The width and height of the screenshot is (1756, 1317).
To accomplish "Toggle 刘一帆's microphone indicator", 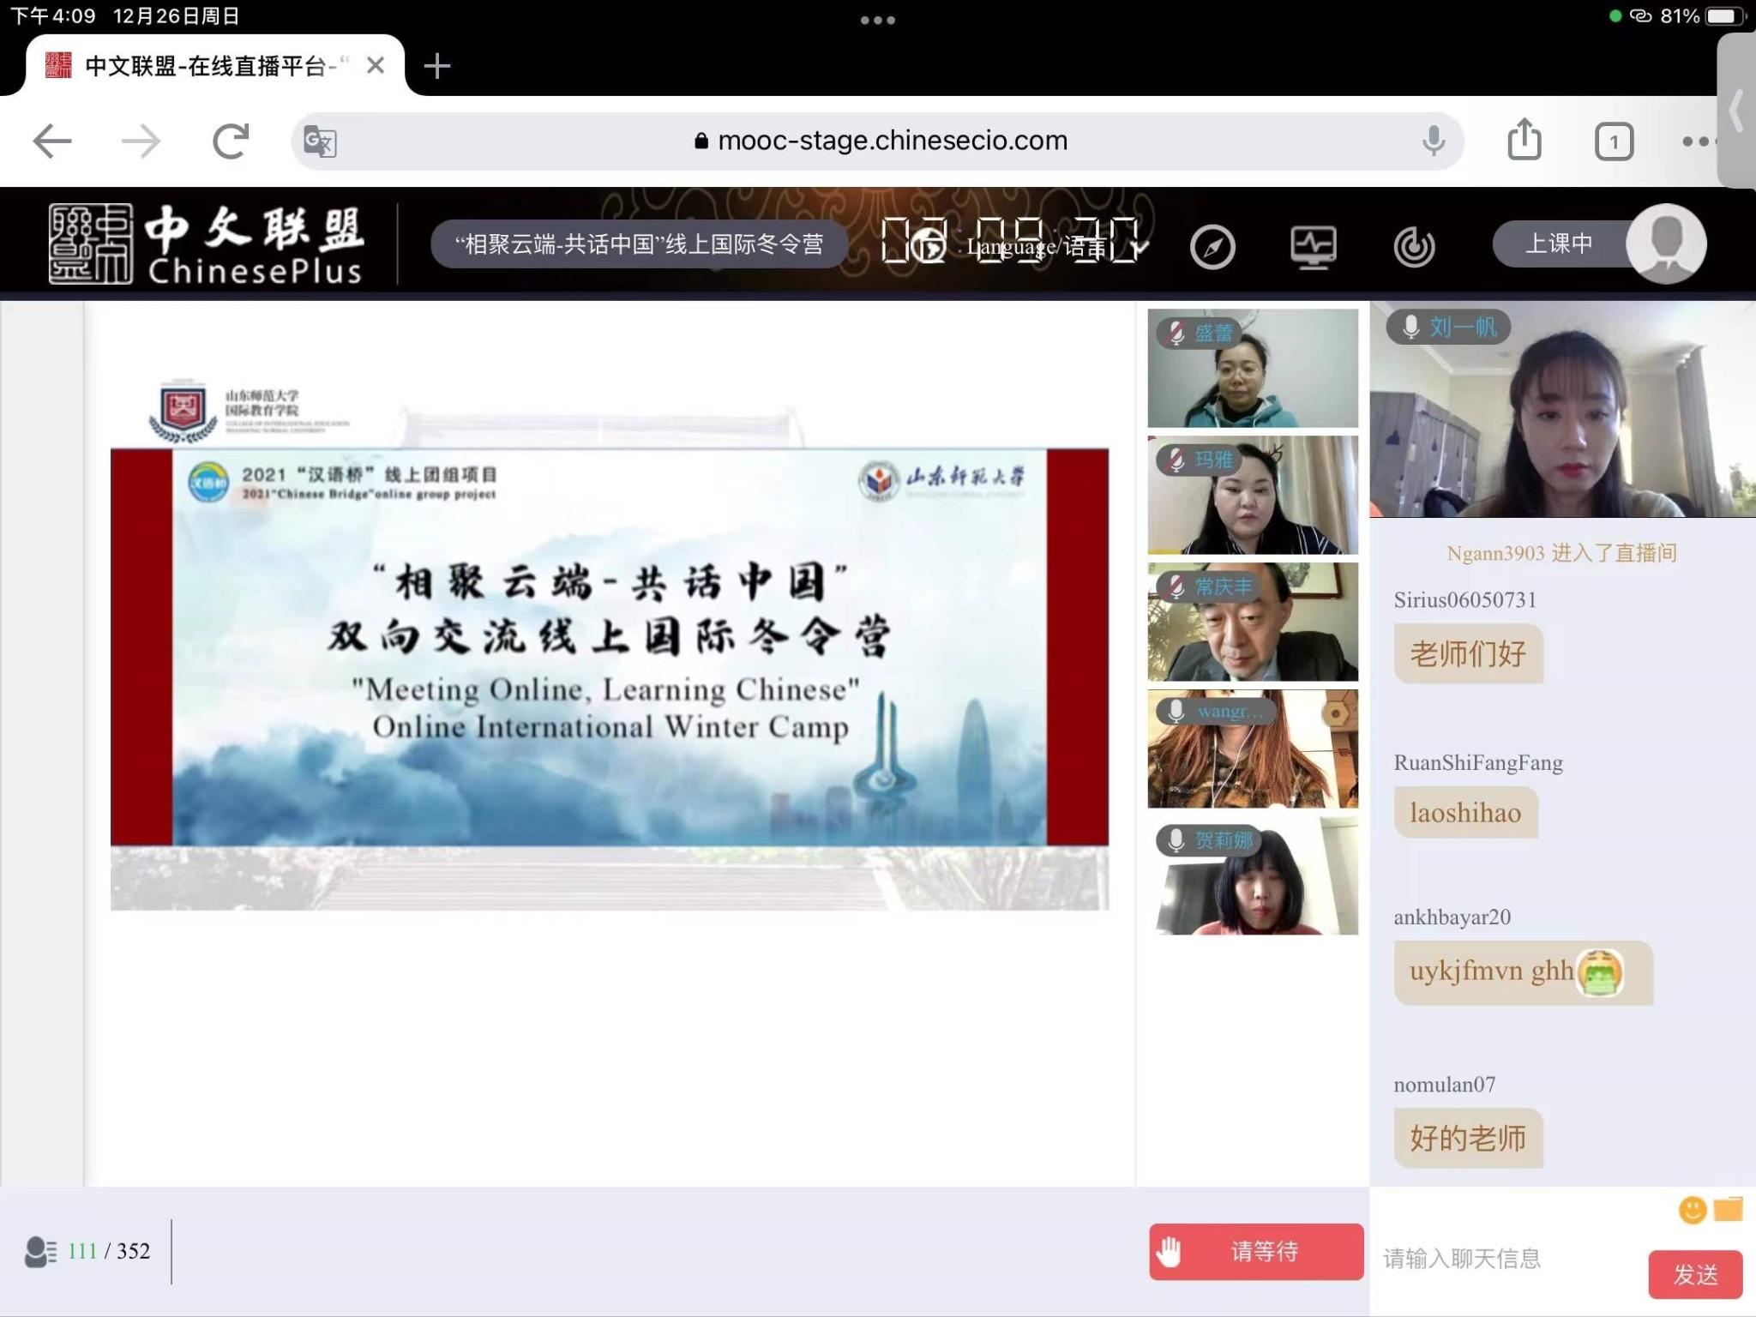I will (x=1410, y=327).
